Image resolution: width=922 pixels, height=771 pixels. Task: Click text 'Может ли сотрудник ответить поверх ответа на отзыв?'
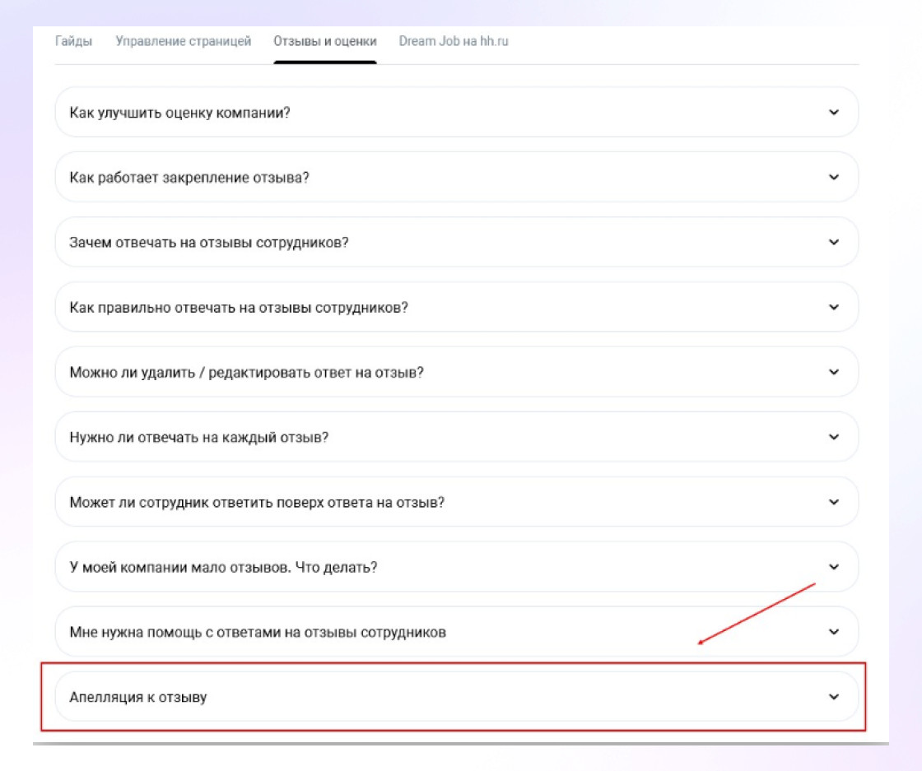257,503
